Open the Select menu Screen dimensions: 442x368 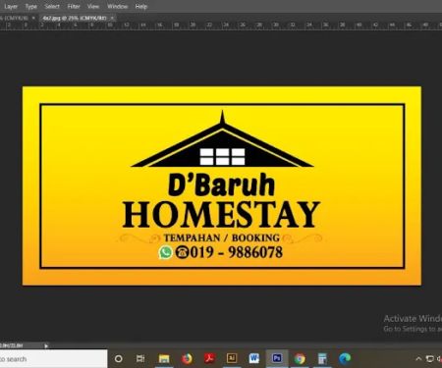(52, 6)
